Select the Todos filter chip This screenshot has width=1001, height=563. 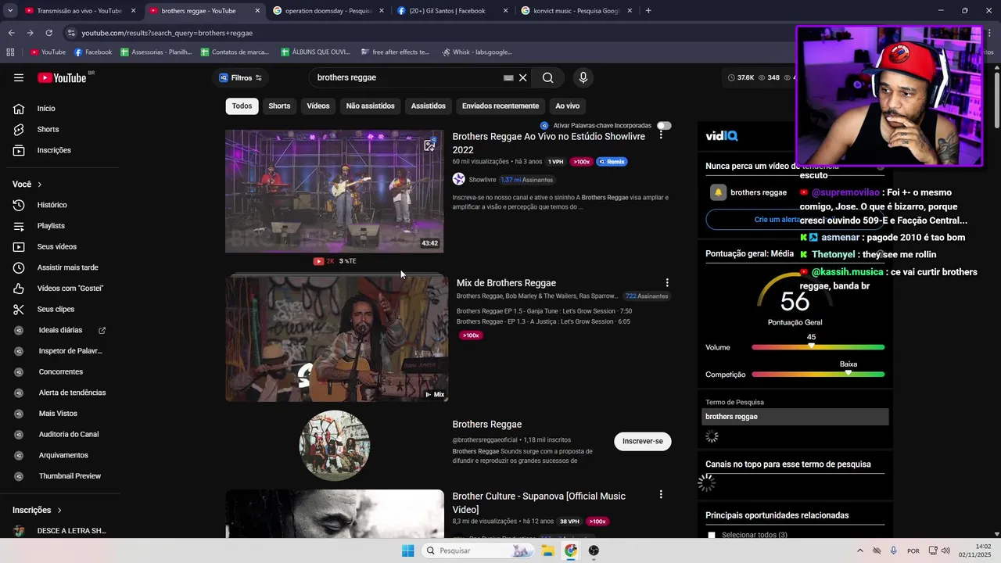tap(242, 106)
